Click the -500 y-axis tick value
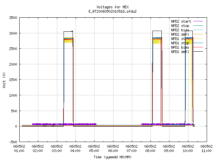 [13, 142]
